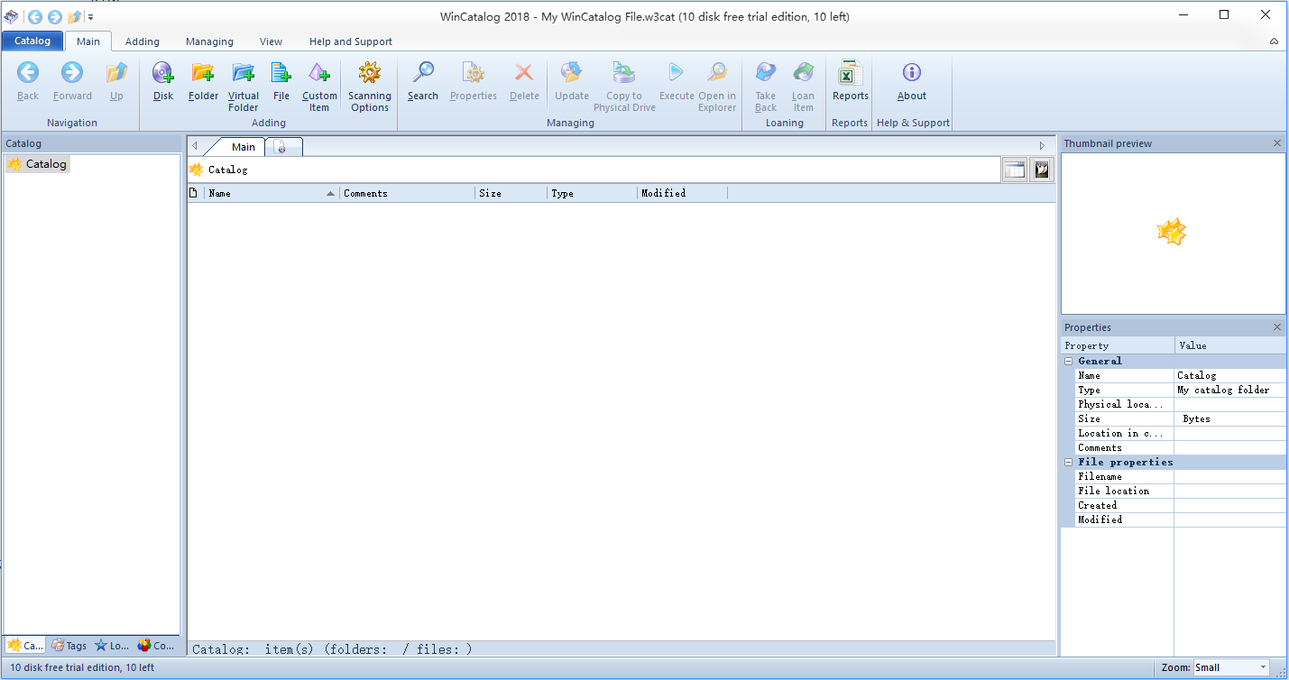
Task: Open the Catalog application menu
Action: pyautogui.click(x=32, y=41)
